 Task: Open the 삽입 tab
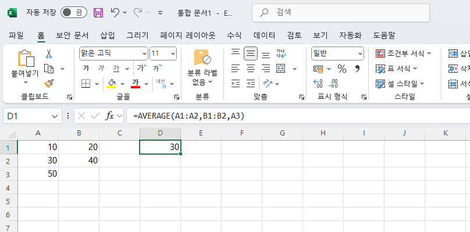coord(107,35)
